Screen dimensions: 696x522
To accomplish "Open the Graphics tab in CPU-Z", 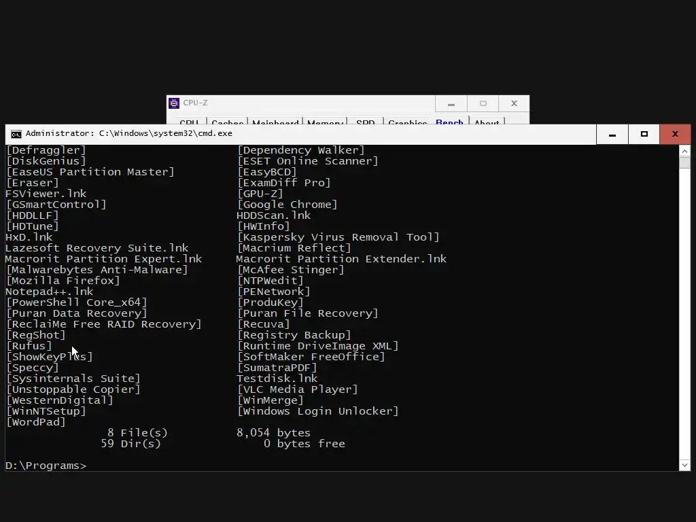I will pos(408,122).
